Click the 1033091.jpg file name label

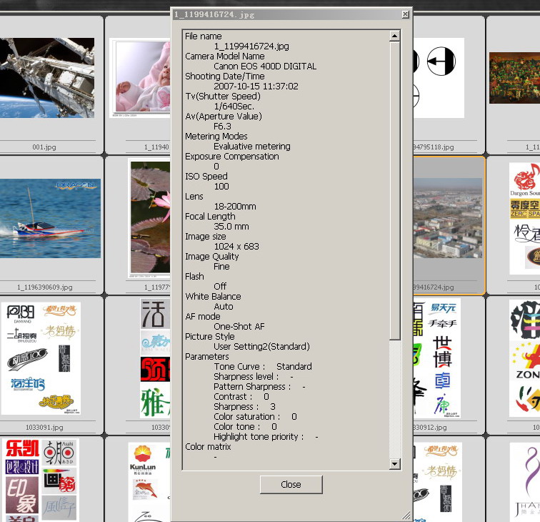tap(44, 427)
